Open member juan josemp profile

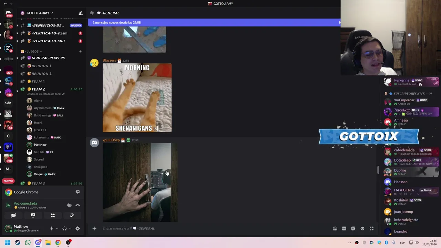pos(412,211)
